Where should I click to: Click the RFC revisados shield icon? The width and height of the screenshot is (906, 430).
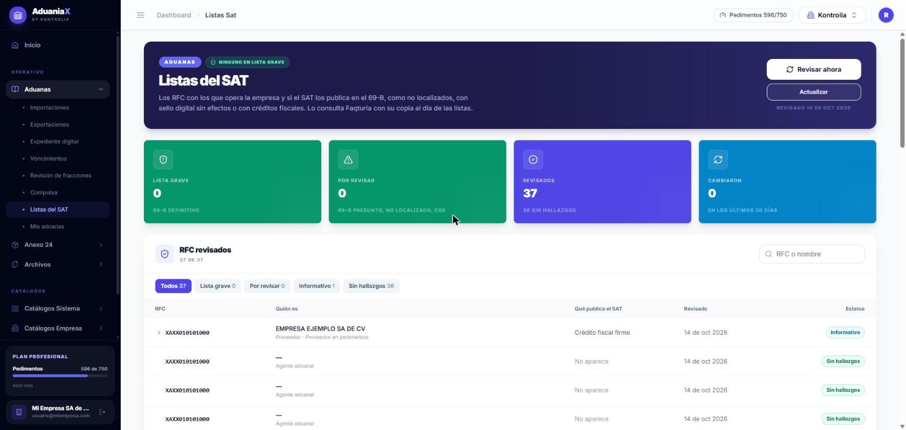pyautogui.click(x=165, y=254)
